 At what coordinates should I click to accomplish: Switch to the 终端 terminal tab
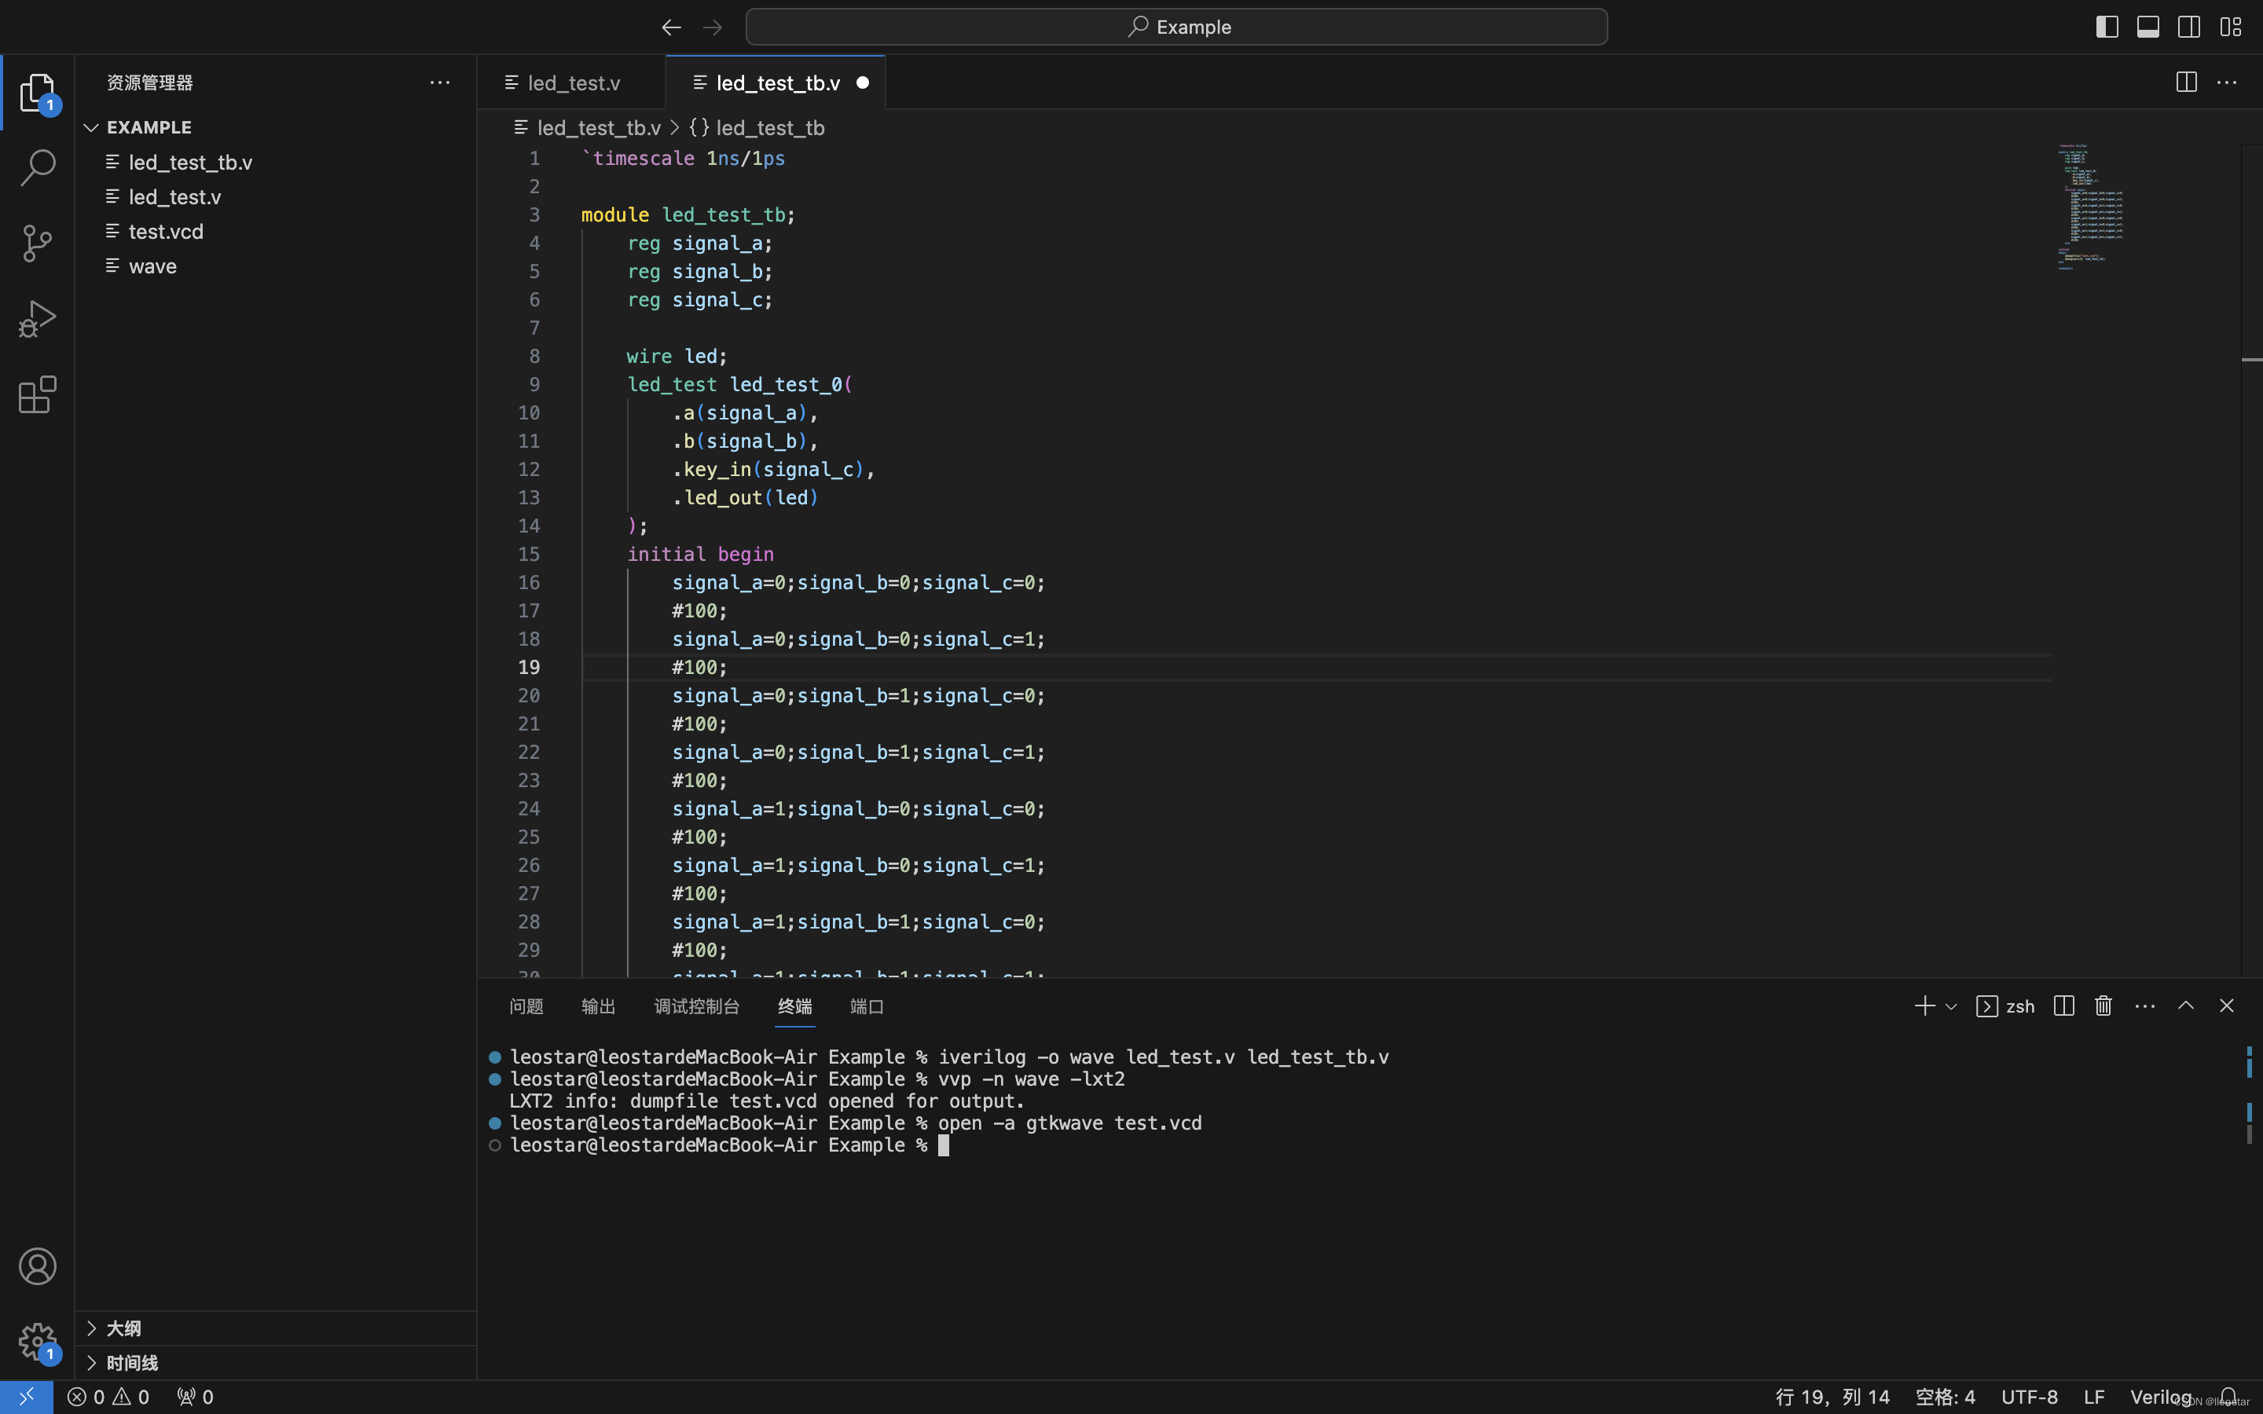(795, 1006)
